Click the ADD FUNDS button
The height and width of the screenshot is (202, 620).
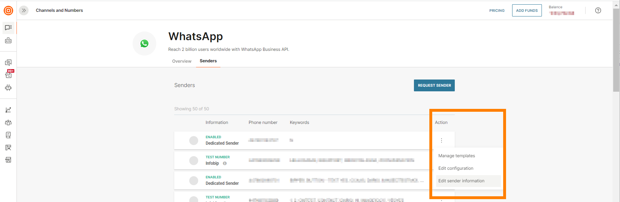pyautogui.click(x=526, y=10)
